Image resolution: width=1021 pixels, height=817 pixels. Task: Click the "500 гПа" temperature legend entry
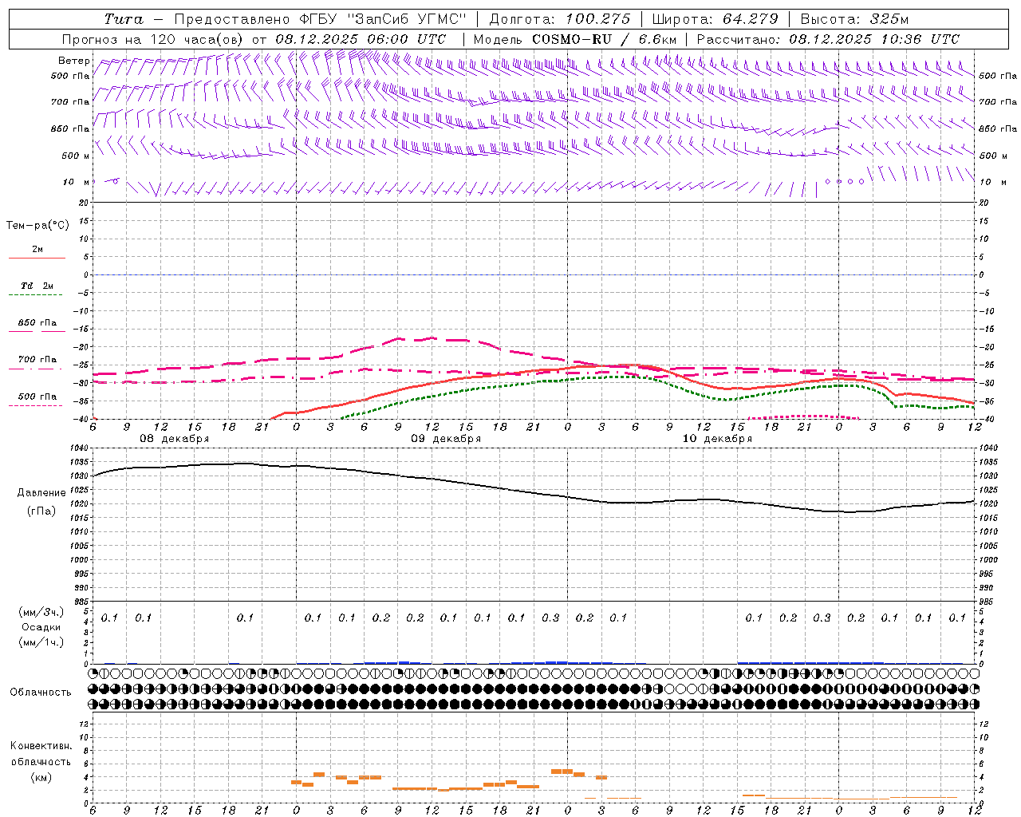point(37,401)
